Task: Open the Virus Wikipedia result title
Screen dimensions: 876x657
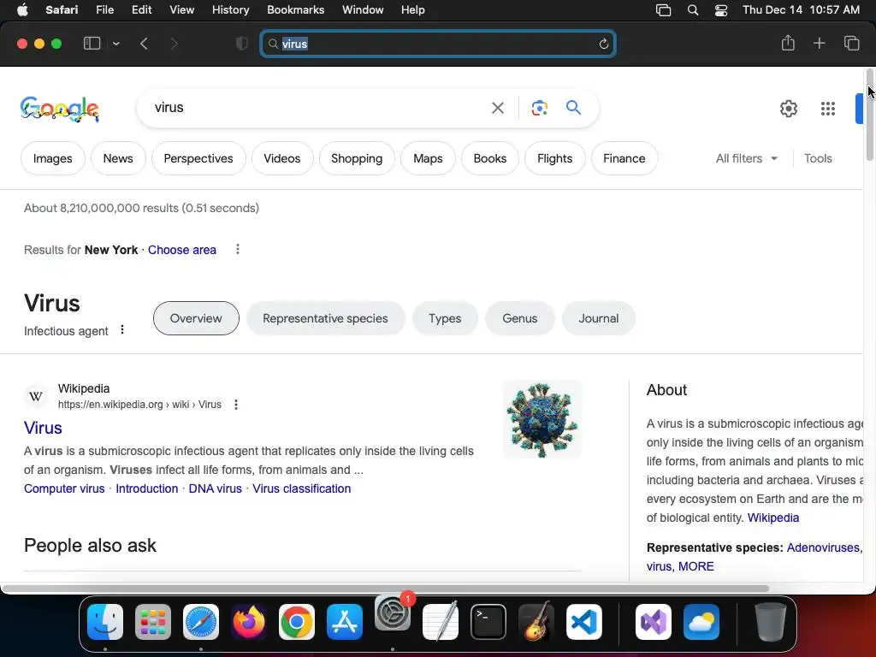Action: [x=43, y=428]
